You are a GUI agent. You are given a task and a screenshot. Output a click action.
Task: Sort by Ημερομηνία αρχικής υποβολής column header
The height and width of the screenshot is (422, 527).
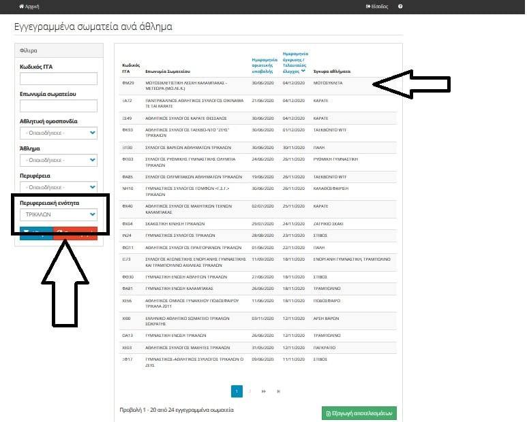click(x=264, y=64)
